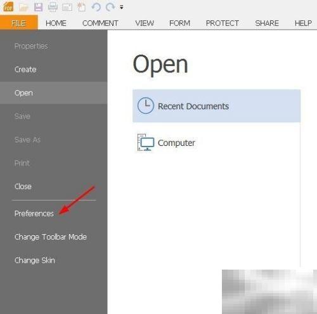Expand the customize quick access toolbar dropdown

click(122, 8)
